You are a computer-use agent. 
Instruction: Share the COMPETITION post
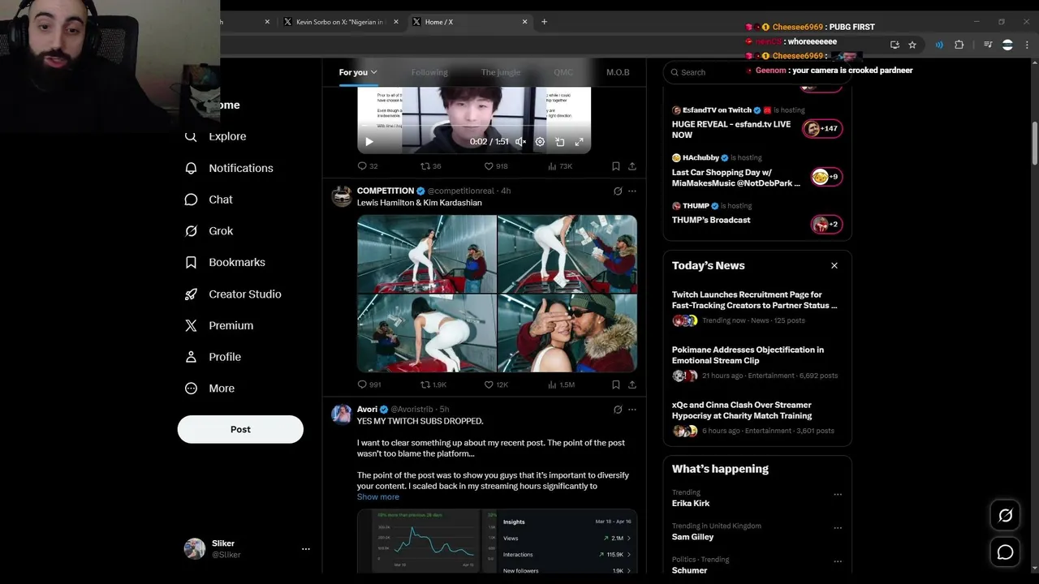point(632,384)
